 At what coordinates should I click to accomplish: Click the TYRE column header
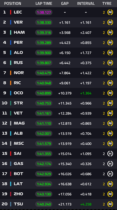tap(107, 4)
